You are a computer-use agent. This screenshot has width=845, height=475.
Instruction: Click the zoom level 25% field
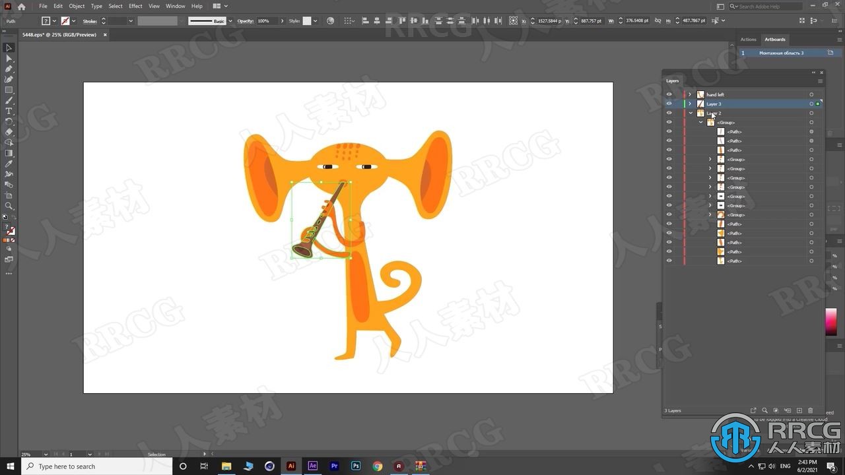(x=31, y=454)
